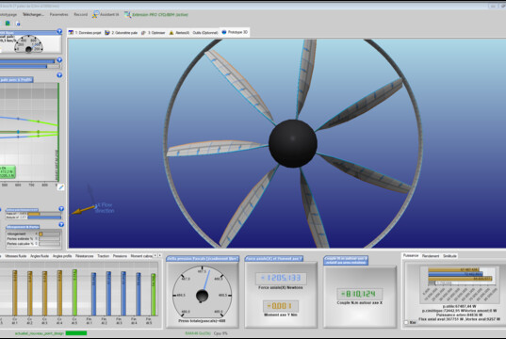The image size is (506, 339).
Task: Click the Pales orange ratio bar
Action: click(x=33, y=214)
